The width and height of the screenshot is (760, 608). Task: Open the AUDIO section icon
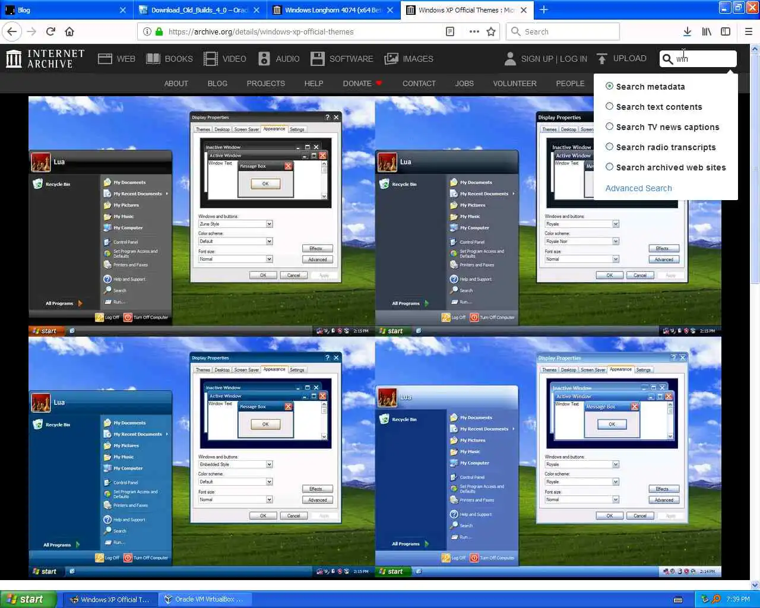(x=264, y=59)
